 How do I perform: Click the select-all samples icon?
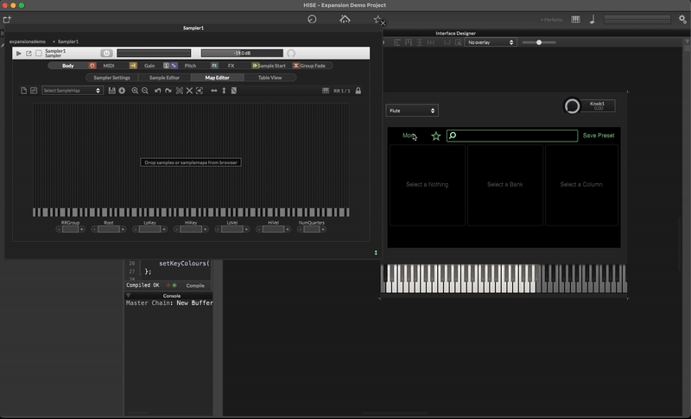[180, 91]
